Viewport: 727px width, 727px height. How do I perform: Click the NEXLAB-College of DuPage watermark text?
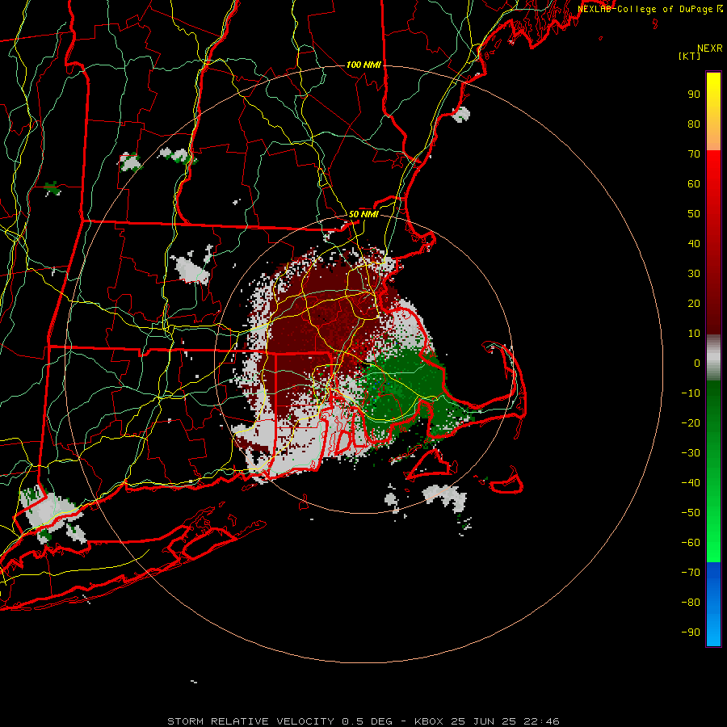tap(645, 9)
